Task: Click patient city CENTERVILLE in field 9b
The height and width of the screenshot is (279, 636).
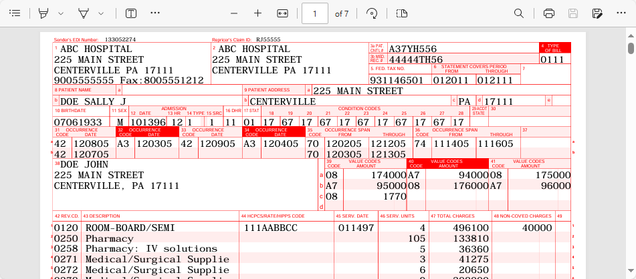Action: tap(283, 101)
